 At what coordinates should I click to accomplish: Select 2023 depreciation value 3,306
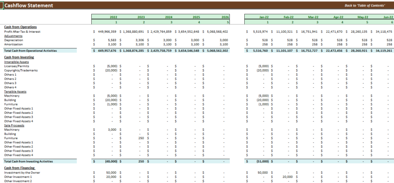coord(140,40)
